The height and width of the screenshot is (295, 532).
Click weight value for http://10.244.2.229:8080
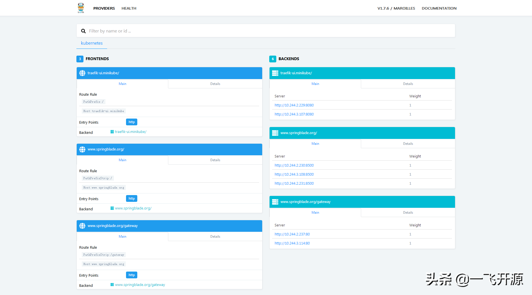410,105
